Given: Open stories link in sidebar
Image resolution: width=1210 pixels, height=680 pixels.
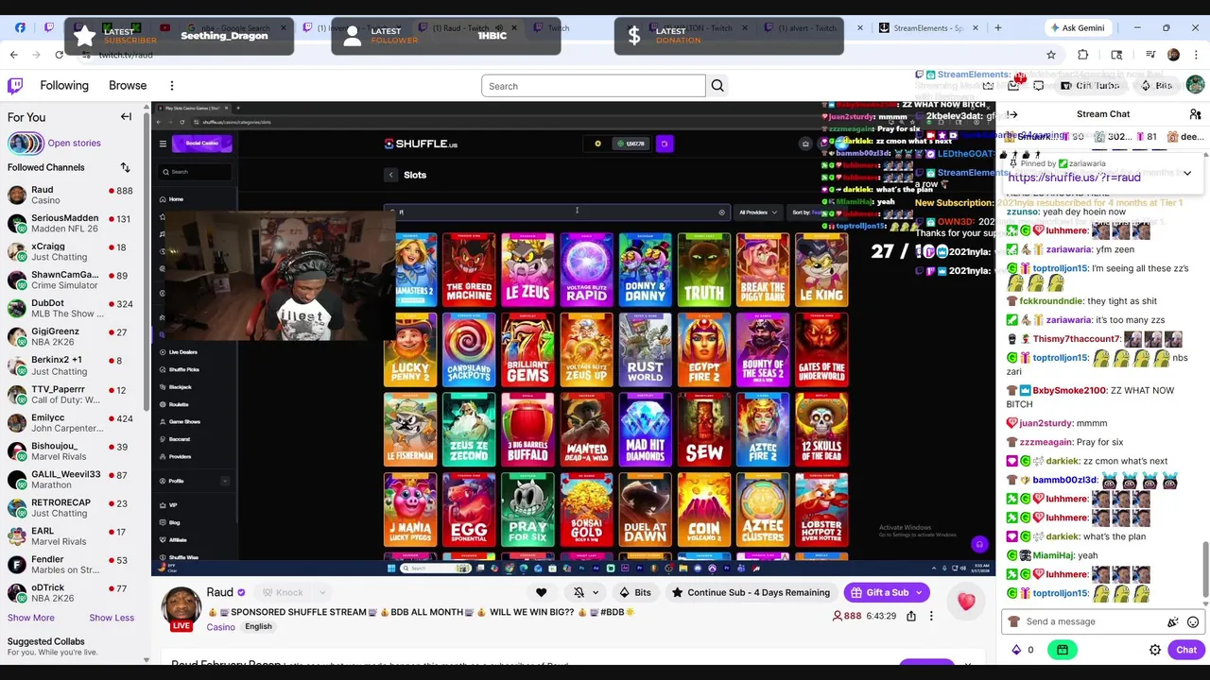Looking at the screenshot, I should [x=74, y=144].
